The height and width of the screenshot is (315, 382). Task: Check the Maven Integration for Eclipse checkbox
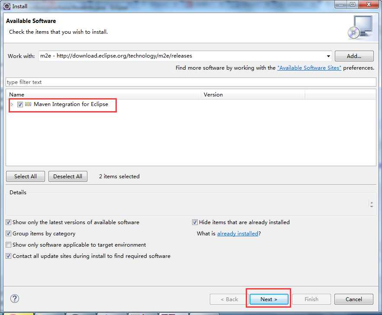[20, 105]
